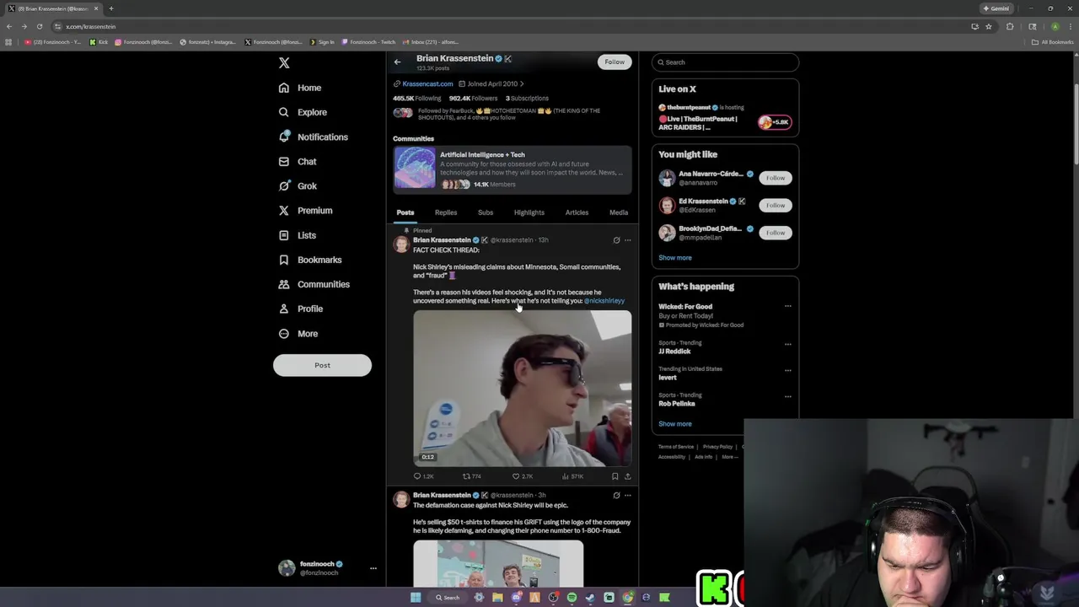Image resolution: width=1079 pixels, height=607 pixels.
Task: Switch to the Media tab
Action: pos(619,212)
